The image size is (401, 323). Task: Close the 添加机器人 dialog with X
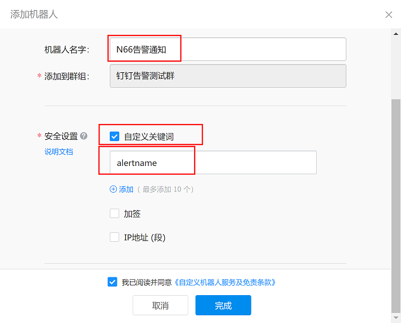coord(389,14)
